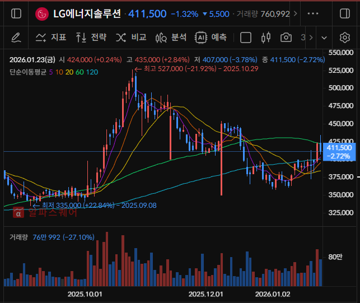This screenshot has height=303, width=360.
Task: Click the 단순이동평균 indicator label
Action: pyautogui.click(x=28, y=72)
